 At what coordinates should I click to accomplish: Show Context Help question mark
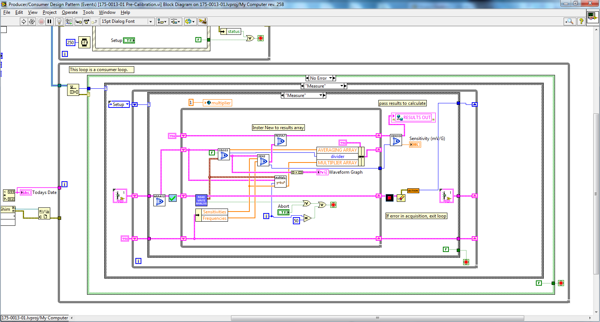[x=581, y=21]
